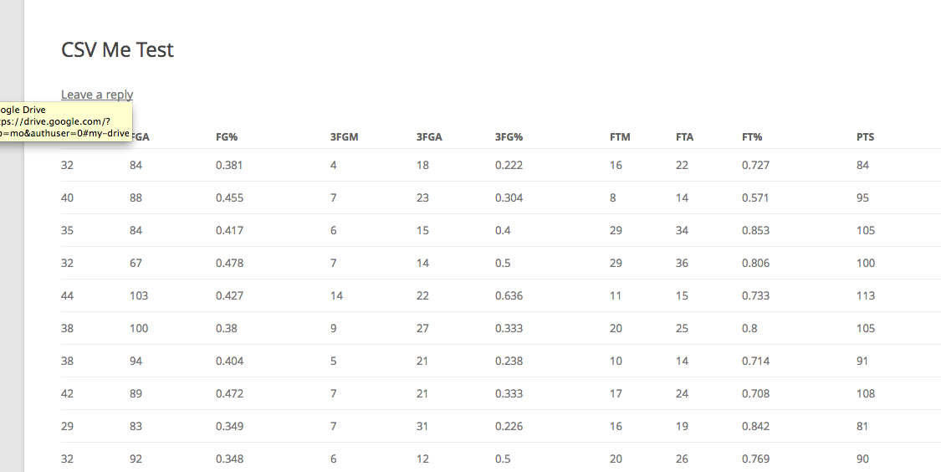Click the FGA cell showing 103
Image resolution: width=941 pixels, height=472 pixels.
click(139, 295)
